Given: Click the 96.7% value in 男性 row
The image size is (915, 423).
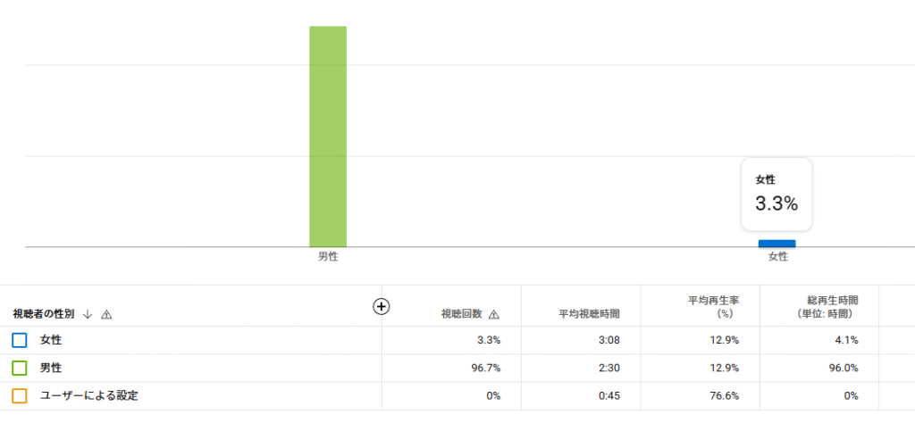Looking at the screenshot, I should click(x=487, y=369).
